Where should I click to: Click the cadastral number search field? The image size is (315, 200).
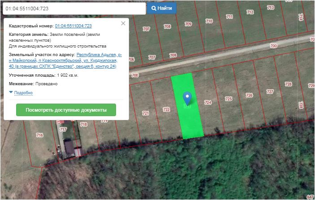[x=73, y=9]
